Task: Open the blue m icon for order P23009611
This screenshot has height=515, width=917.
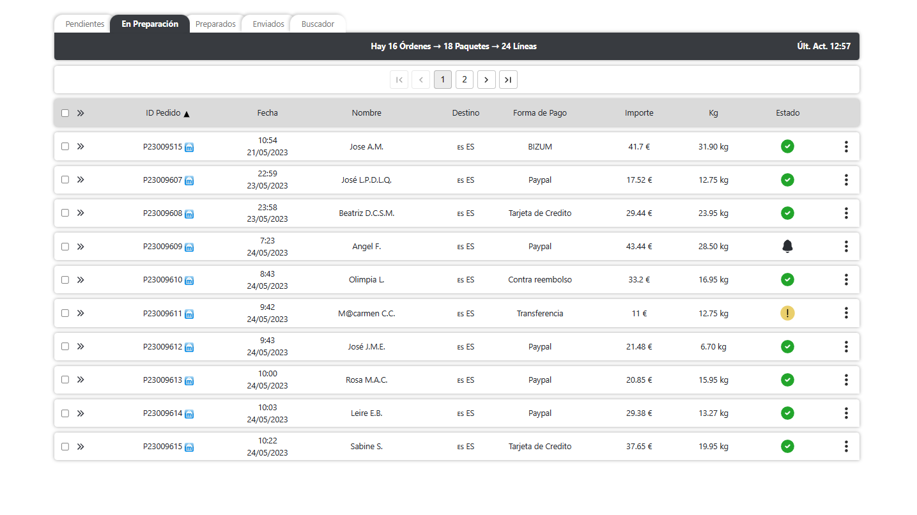Action: (189, 314)
